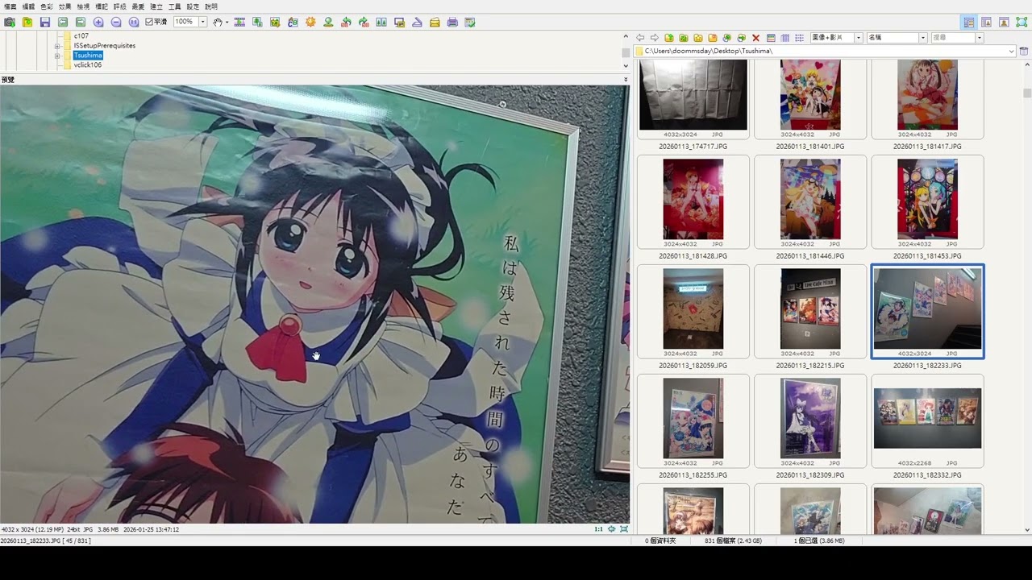This screenshot has width=1032, height=580.
Task: Rotate image right with green-red arrow icon
Action: coord(364,23)
